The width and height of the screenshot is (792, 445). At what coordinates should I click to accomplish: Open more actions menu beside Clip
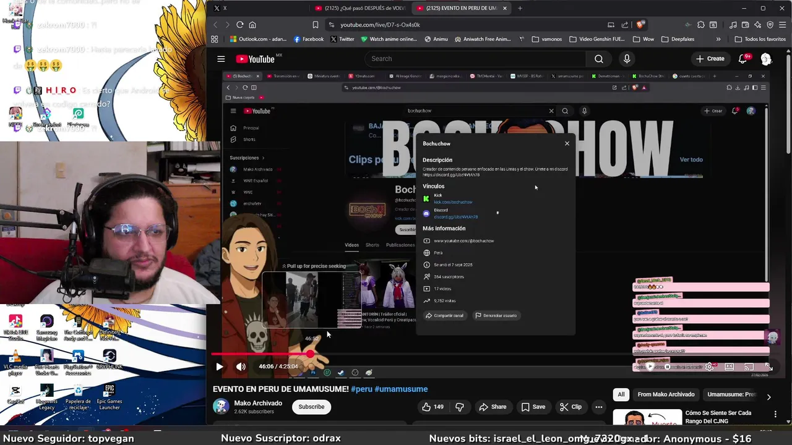(x=598, y=407)
